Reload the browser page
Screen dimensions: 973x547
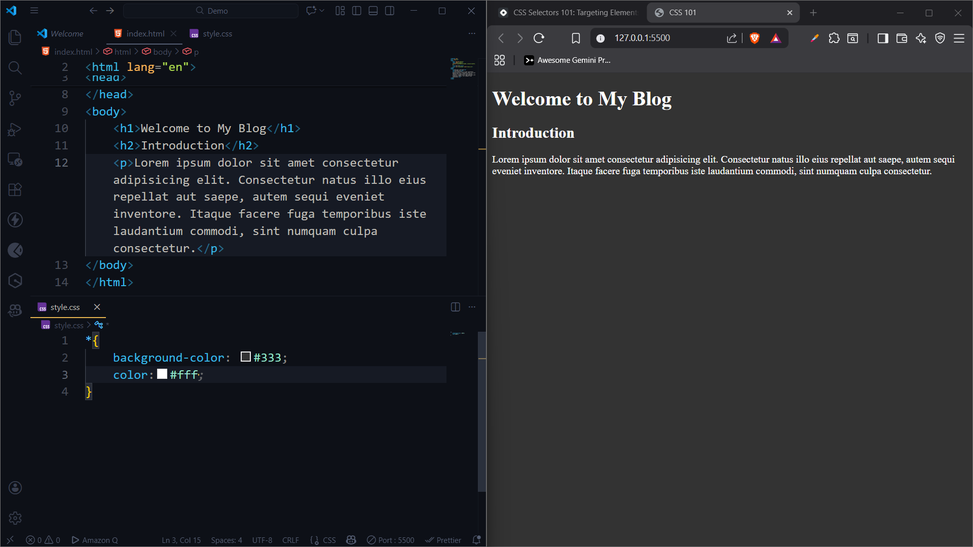coord(539,38)
